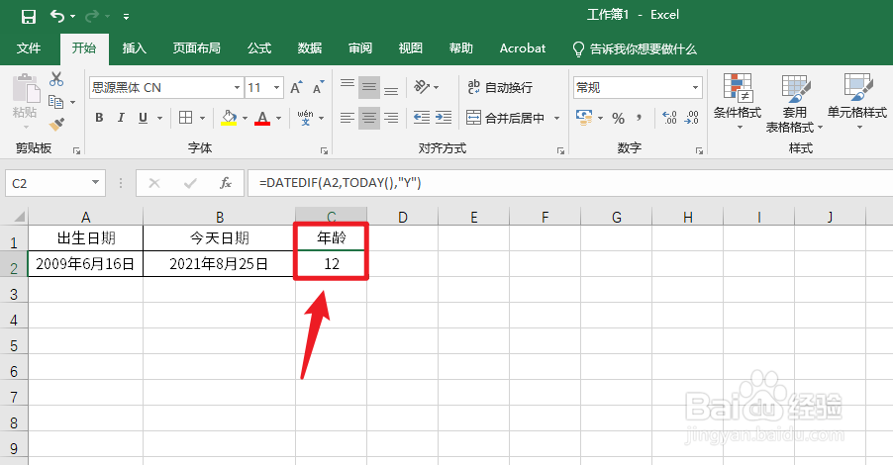This screenshot has width=893, height=465.
Task: Click the Decrease Font Size icon
Action: [x=319, y=87]
